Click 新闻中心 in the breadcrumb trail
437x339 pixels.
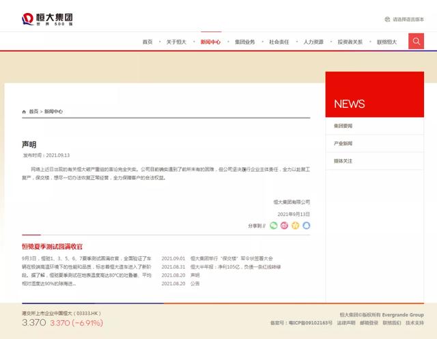tap(53, 111)
